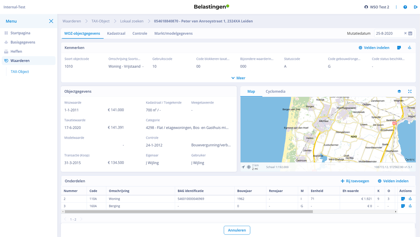Go to Heffen in sidebar
The width and height of the screenshot is (420, 237).
(x=28, y=52)
